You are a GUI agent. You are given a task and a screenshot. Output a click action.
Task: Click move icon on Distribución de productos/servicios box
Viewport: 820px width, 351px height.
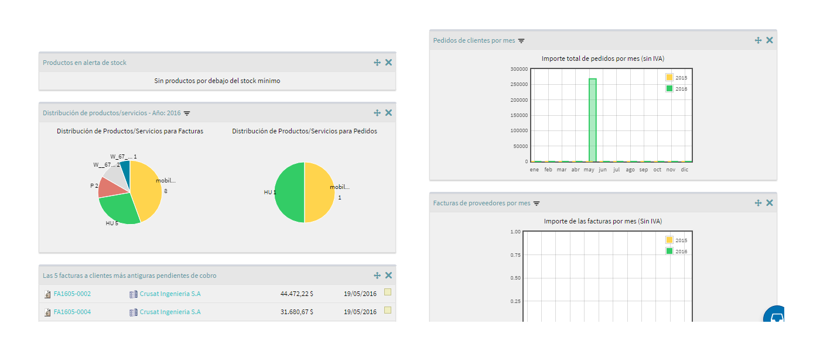377,113
